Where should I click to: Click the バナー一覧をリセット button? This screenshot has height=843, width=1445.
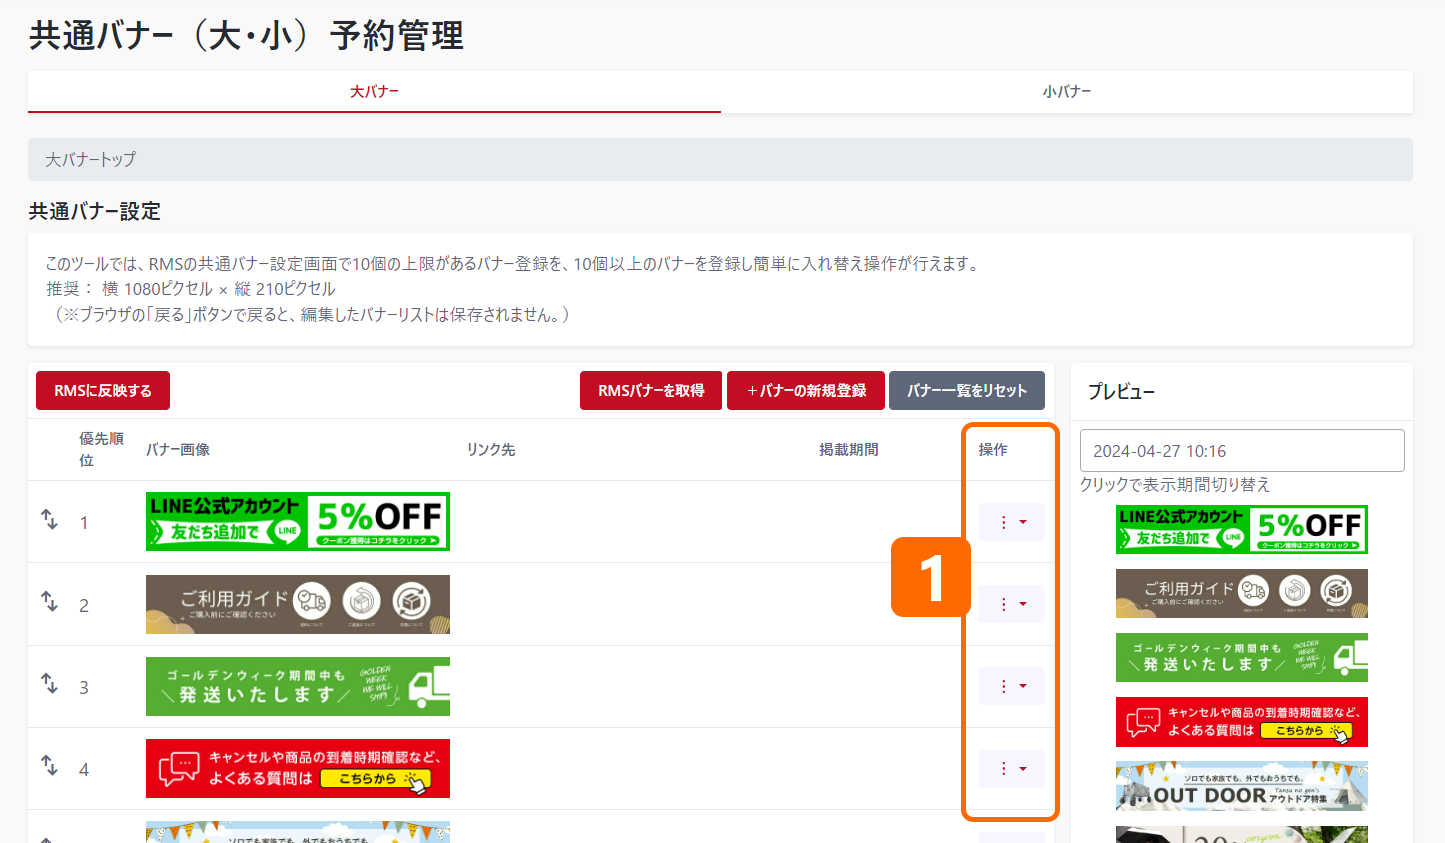[x=967, y=391]
